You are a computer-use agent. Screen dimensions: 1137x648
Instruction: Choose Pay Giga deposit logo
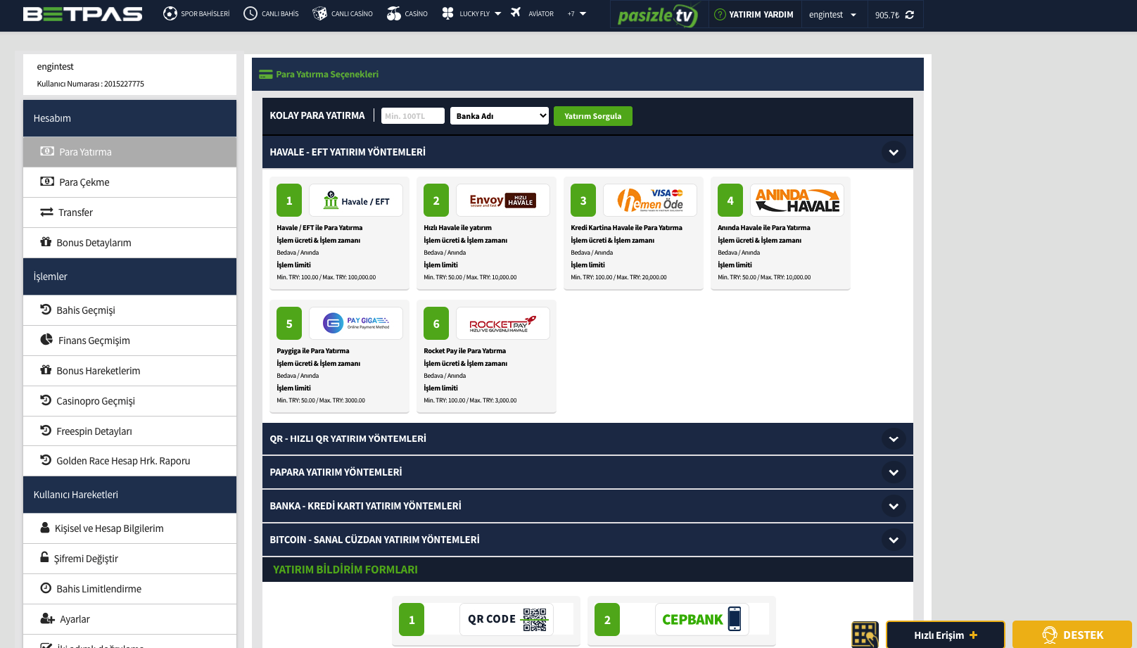pyautogui.click(x=356, y=324)
